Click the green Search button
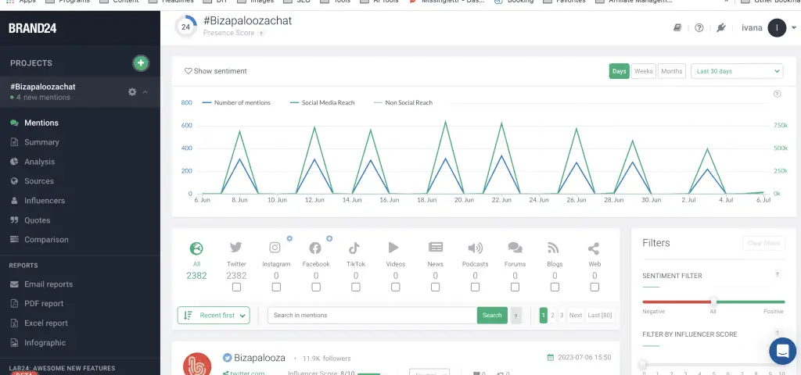801x375 pixels. tap(492, 316)
